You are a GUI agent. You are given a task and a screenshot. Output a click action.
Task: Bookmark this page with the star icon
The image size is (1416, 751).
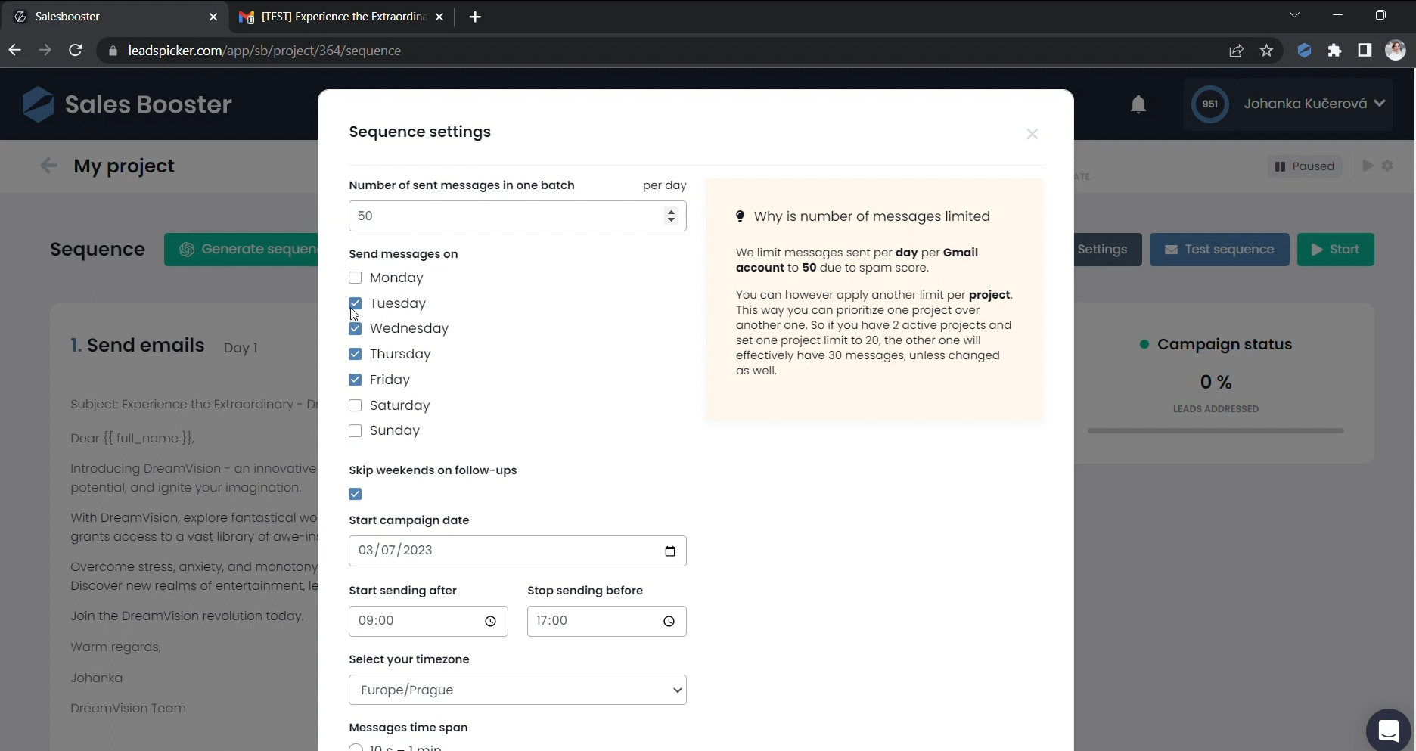(1266, 51)
